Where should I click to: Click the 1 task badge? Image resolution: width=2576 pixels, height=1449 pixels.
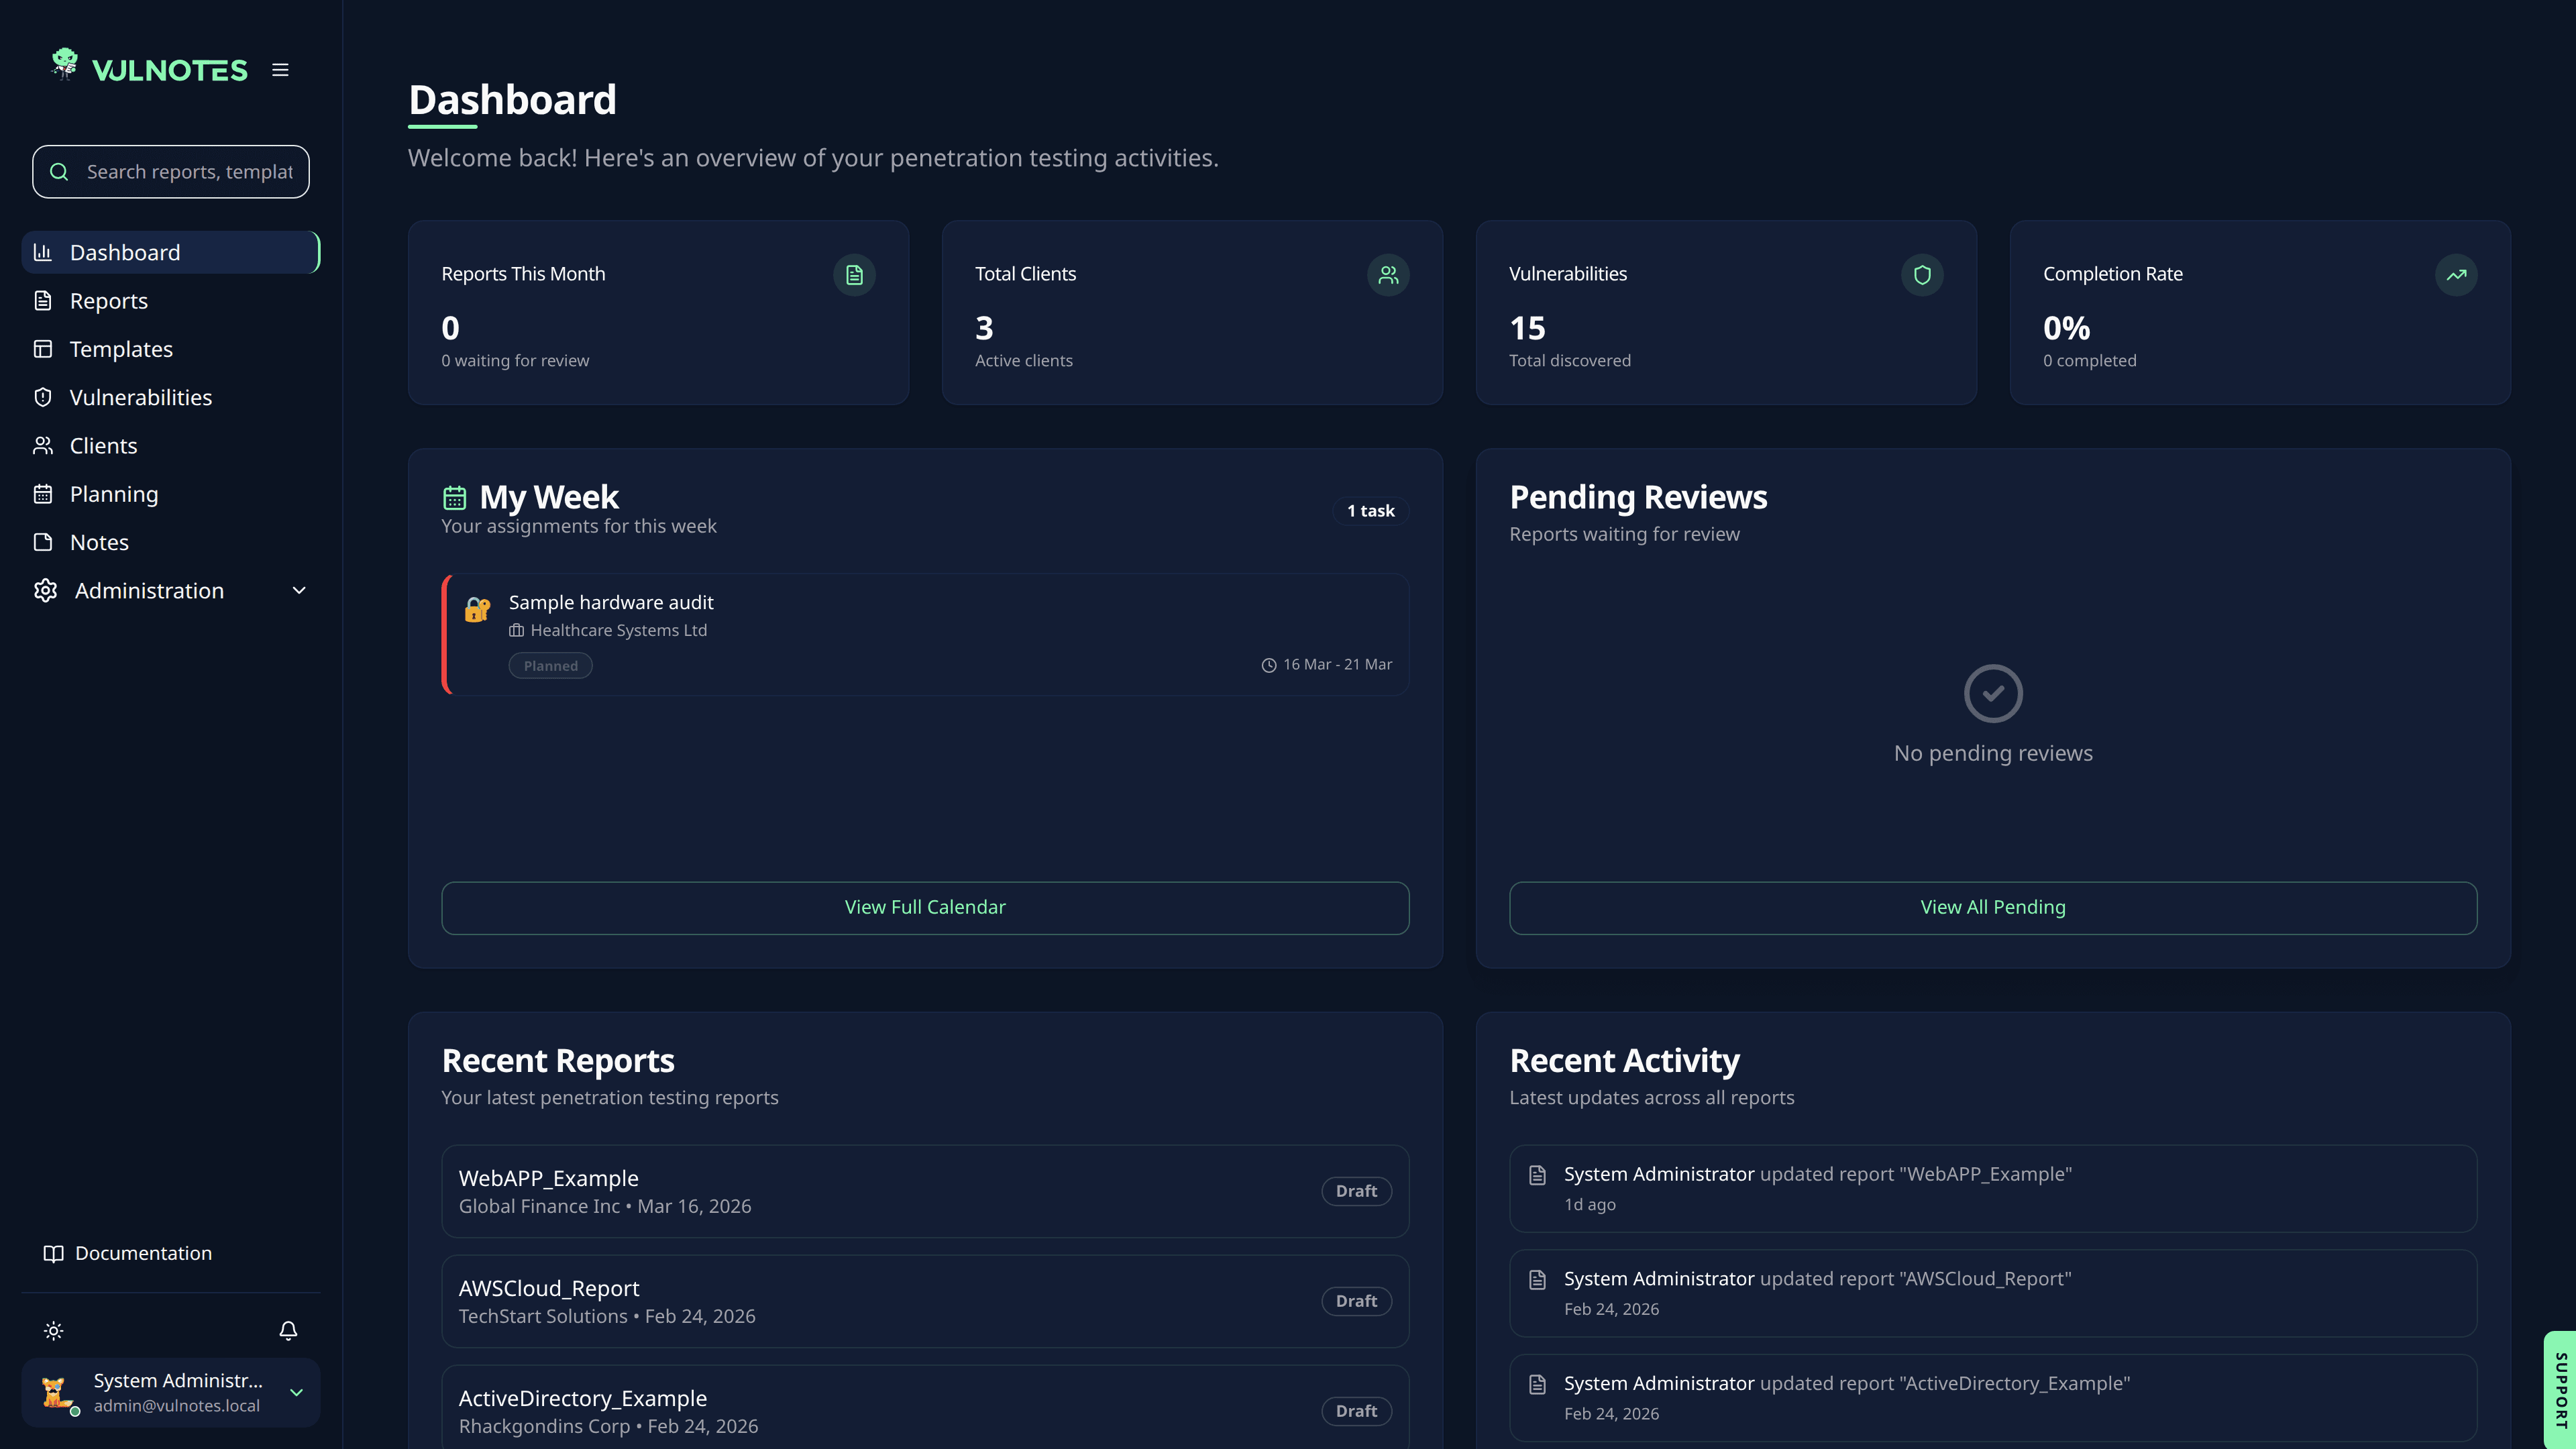click(x=1370, y=511)
